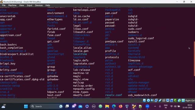Click the anacrontab entry
The image size is (195, 110).
[8, 16]
